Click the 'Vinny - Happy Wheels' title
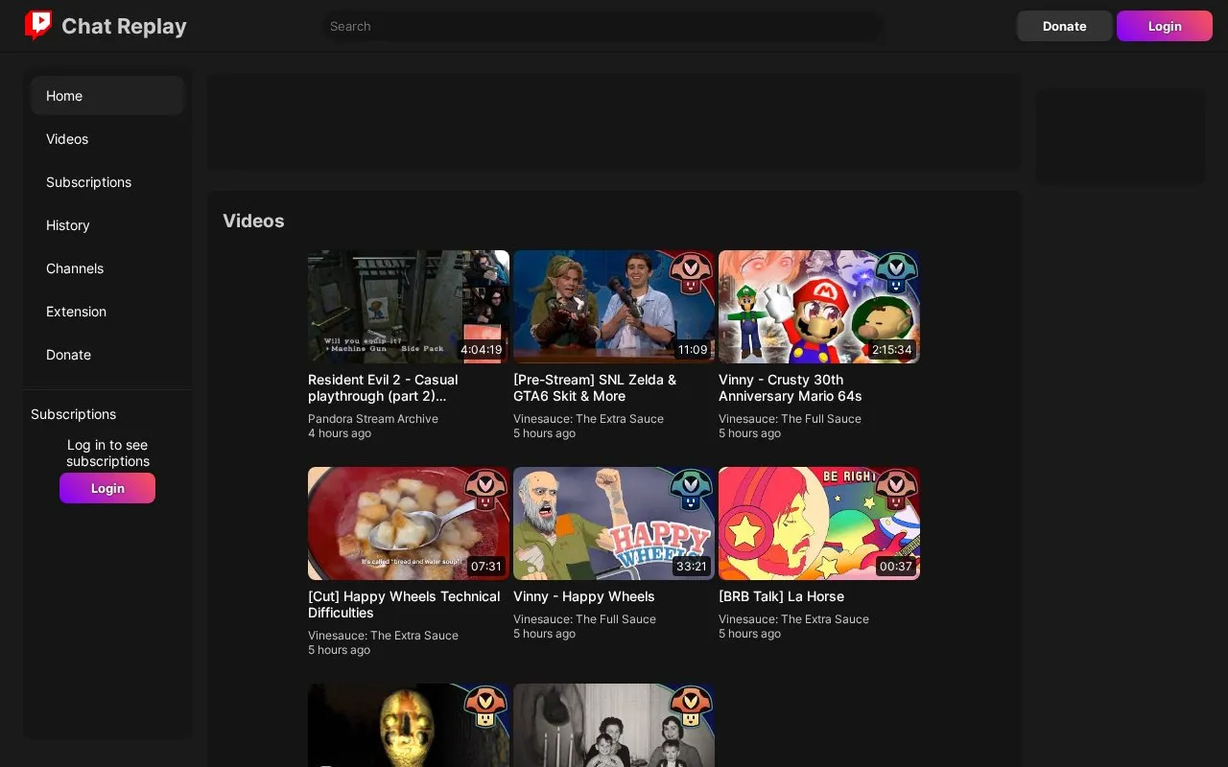The height and width of the screenshot is (767, 1228). point(584,596)
